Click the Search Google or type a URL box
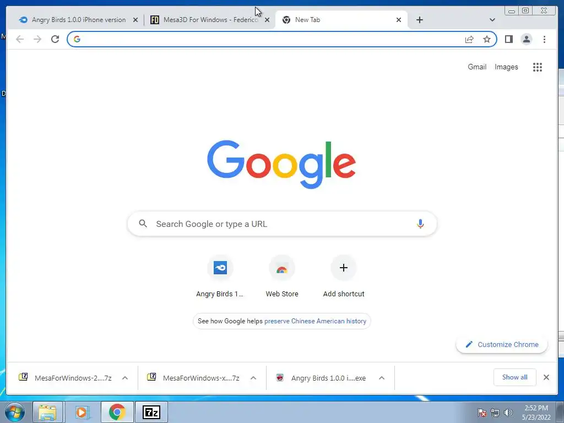This screenshot has height=423, width=564. click(282, 224)
